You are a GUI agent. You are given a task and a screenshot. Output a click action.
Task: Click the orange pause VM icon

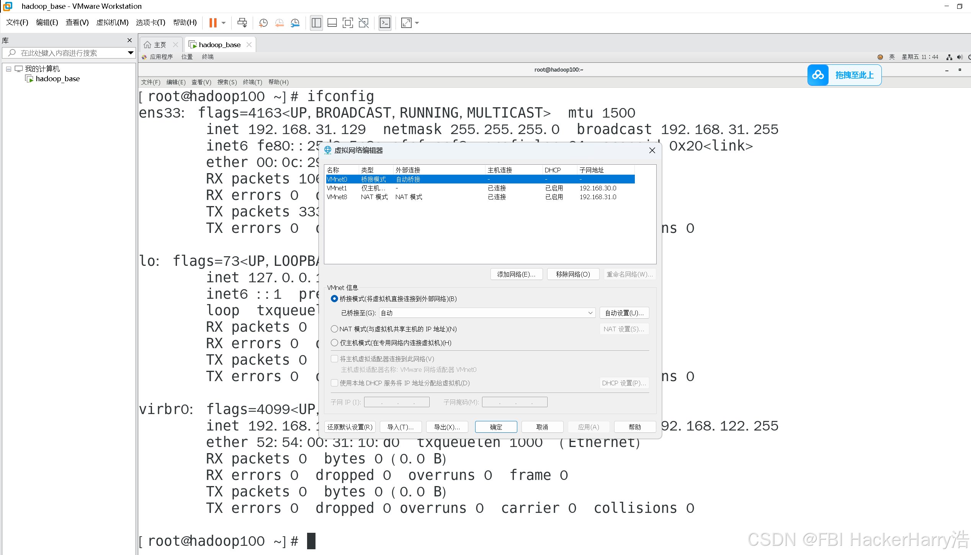pos(213,23)
